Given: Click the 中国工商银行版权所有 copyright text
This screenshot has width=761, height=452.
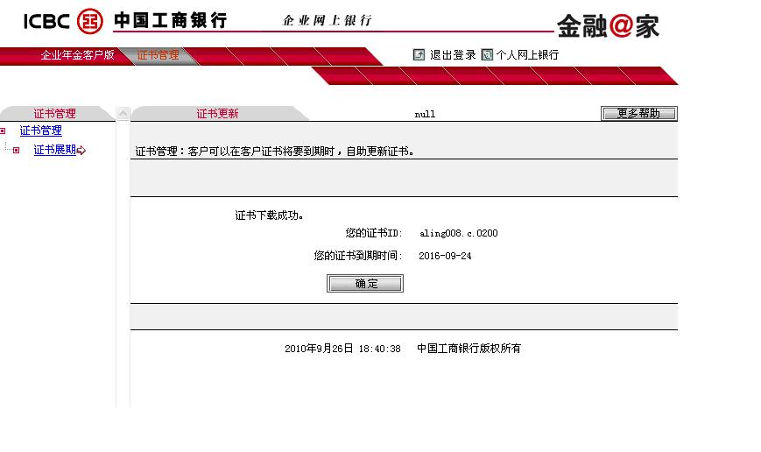Looking at the screenshot, I should 469,349.
